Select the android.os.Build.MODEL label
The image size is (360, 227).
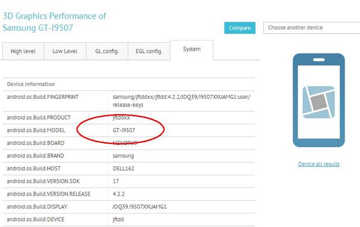[x=36, y=130]
